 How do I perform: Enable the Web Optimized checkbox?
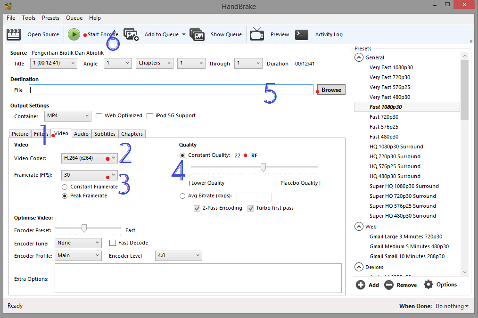pyautogui.click(x=99, y=116)
